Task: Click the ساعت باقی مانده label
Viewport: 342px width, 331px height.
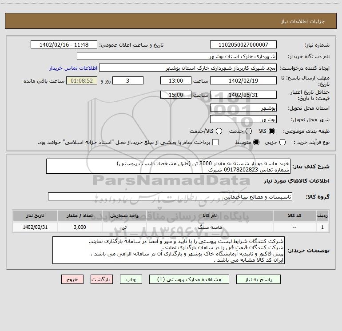Action: click(44, 81)
